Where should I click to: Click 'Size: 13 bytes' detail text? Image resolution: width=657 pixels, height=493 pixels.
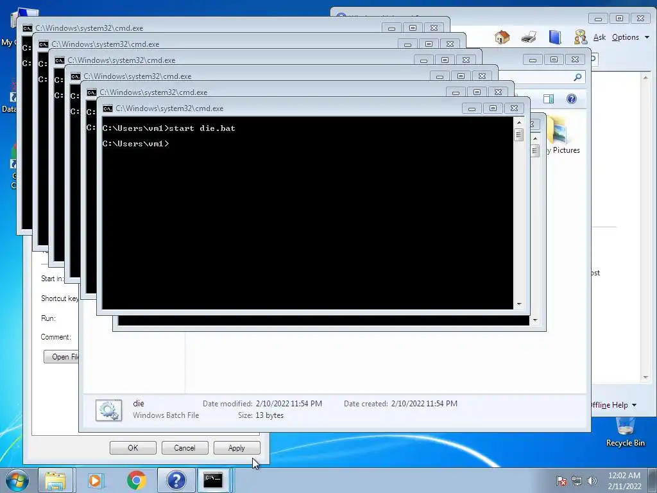tap(260, 415)
